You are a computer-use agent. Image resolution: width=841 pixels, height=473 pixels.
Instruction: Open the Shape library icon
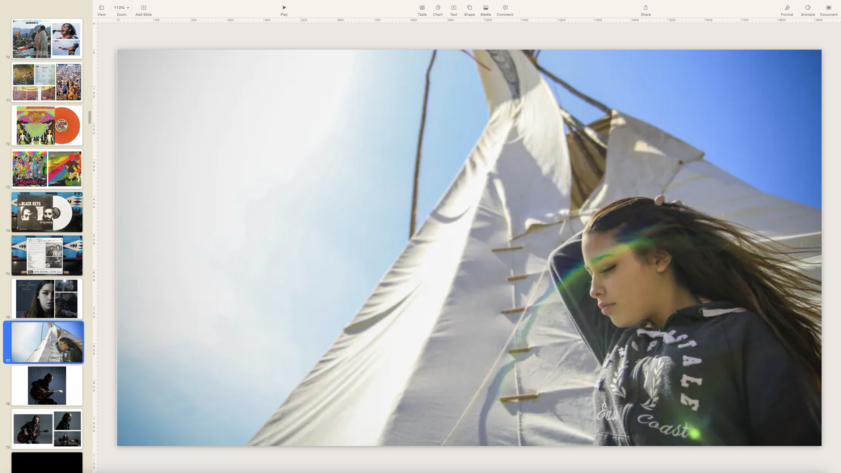[x=469, y=8]
